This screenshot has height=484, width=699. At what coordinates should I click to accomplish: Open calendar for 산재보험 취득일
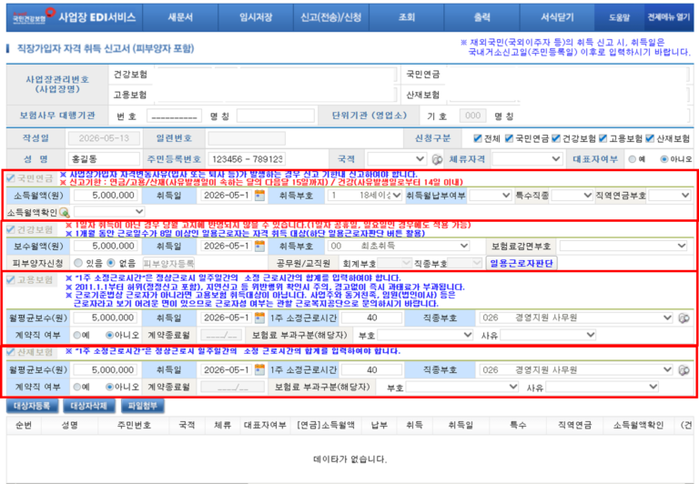click(259, 370)
